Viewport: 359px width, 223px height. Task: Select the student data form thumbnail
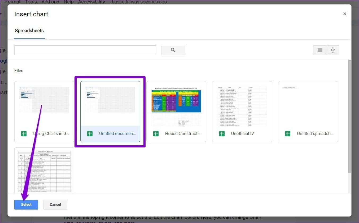point(44,170)
